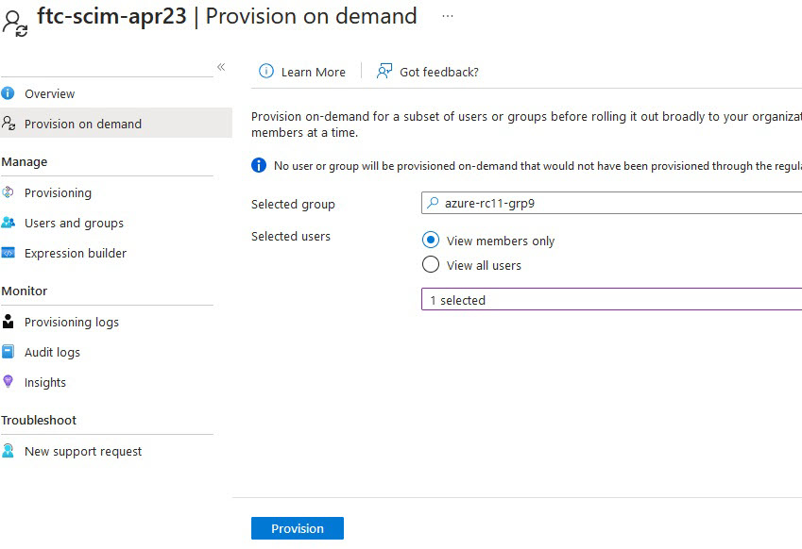Click the Provisioning logs icon
The image size is (802, 549).
pos(9,322)
